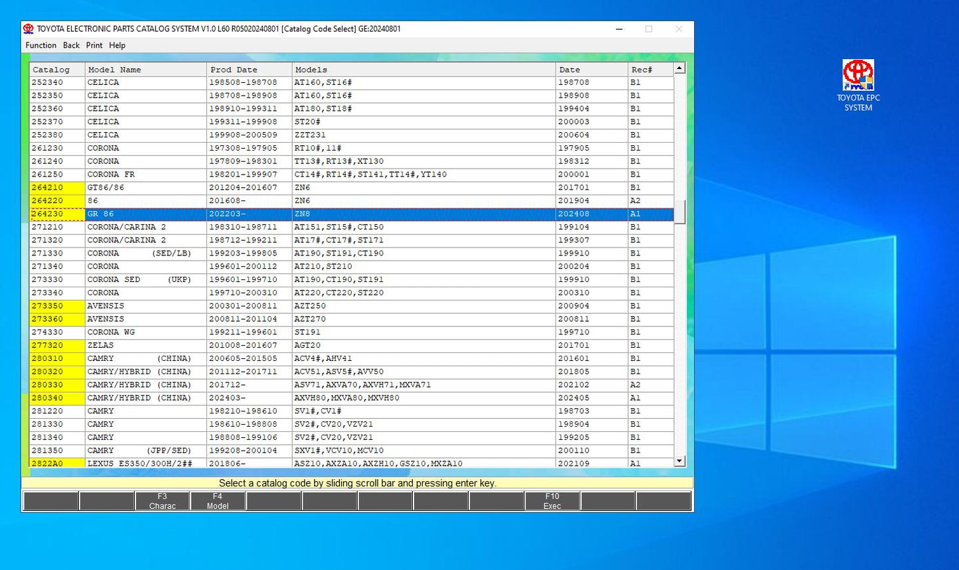Select catalog 281330 CAMRY row
Viewport: 959px width, 570px height.
352,424
